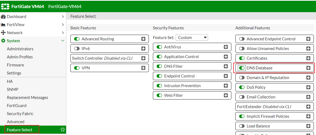Viewport: 316px width, 135px height.
Task: Toggle the Certificates switch
Action: [x=242, y=58]
